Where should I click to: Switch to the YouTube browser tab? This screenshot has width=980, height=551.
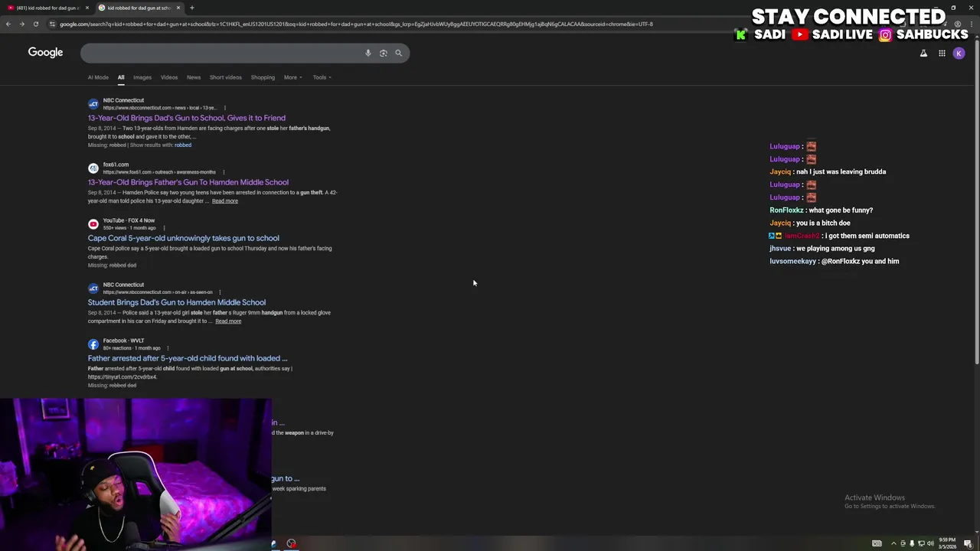click(46, 8)
